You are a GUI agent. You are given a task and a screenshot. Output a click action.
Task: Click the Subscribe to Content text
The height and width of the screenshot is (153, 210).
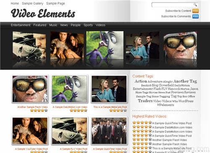point(178,11)
